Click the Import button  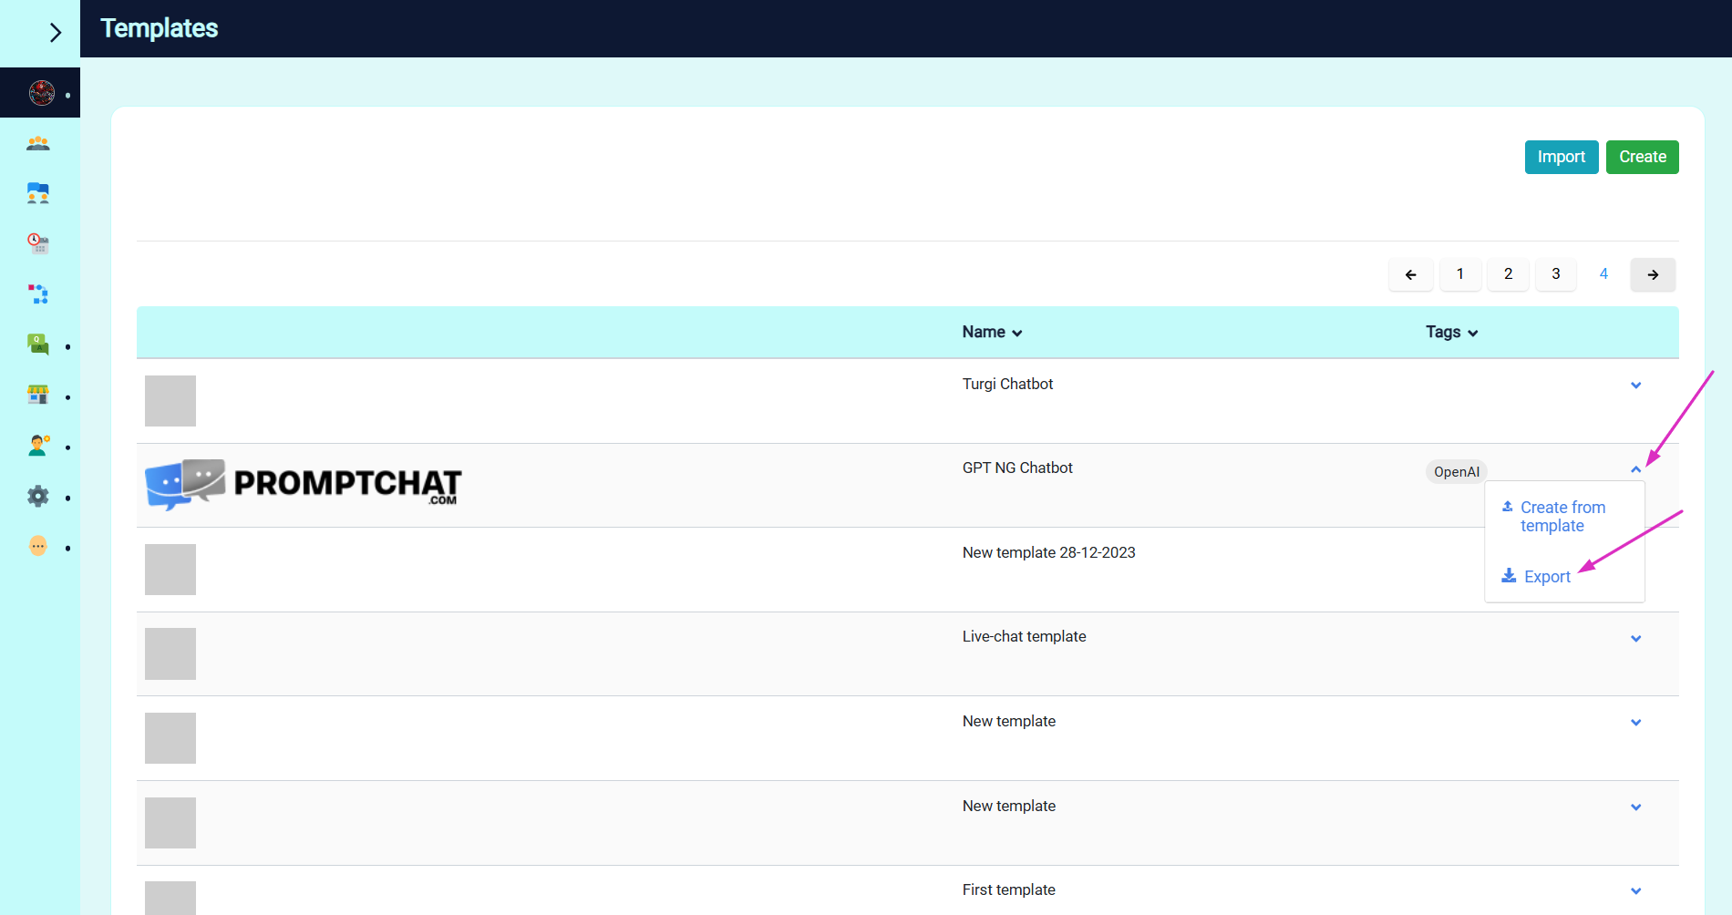click(x=1561, y=157)
